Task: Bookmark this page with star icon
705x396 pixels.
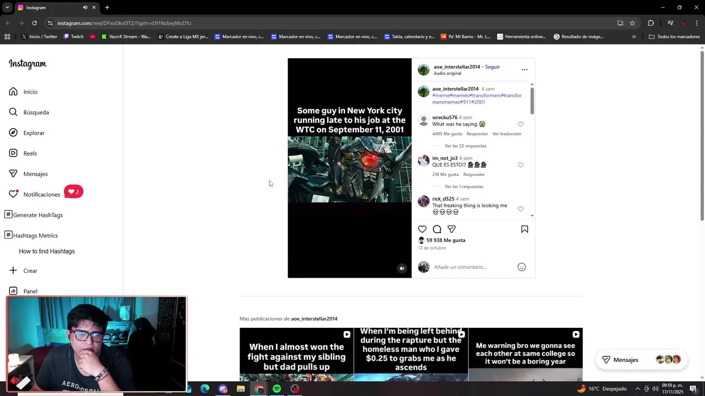Action: click(x=632, y=23)
